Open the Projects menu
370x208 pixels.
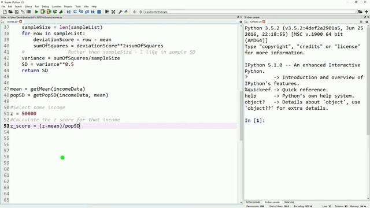[x=68, y=6]
